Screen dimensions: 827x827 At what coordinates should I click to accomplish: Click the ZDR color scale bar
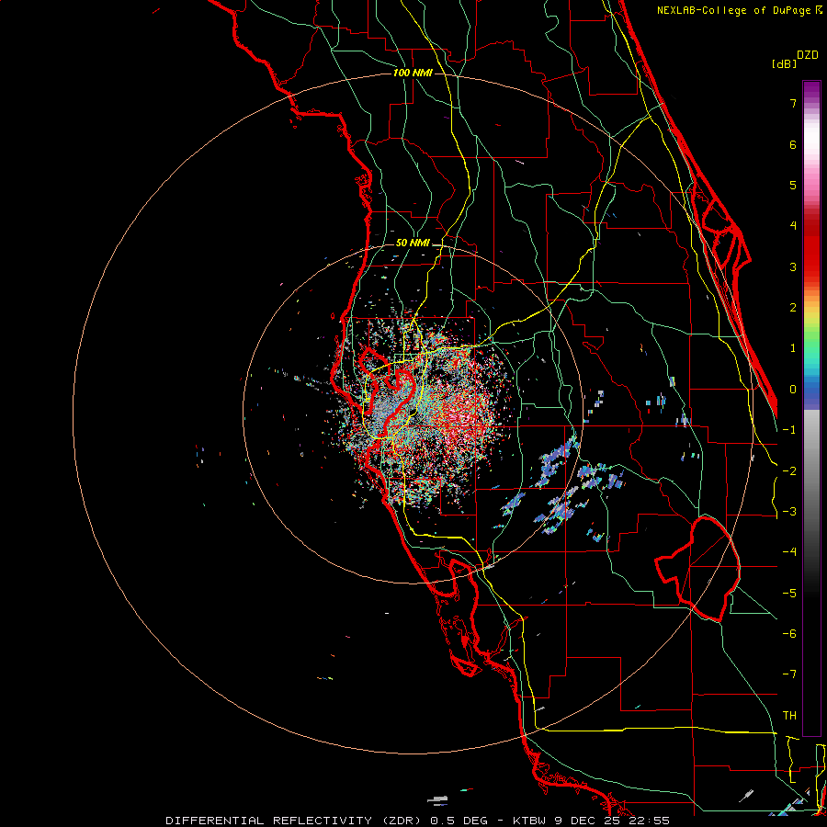click(811, 408)
